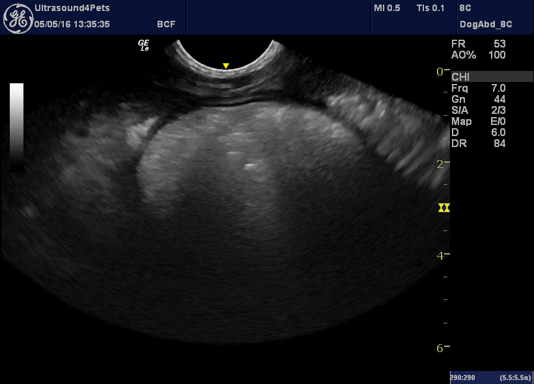Click the bright echogenic focus in image center
The height and width of the screenshot is (384, 534).
[x=250, y=166]
